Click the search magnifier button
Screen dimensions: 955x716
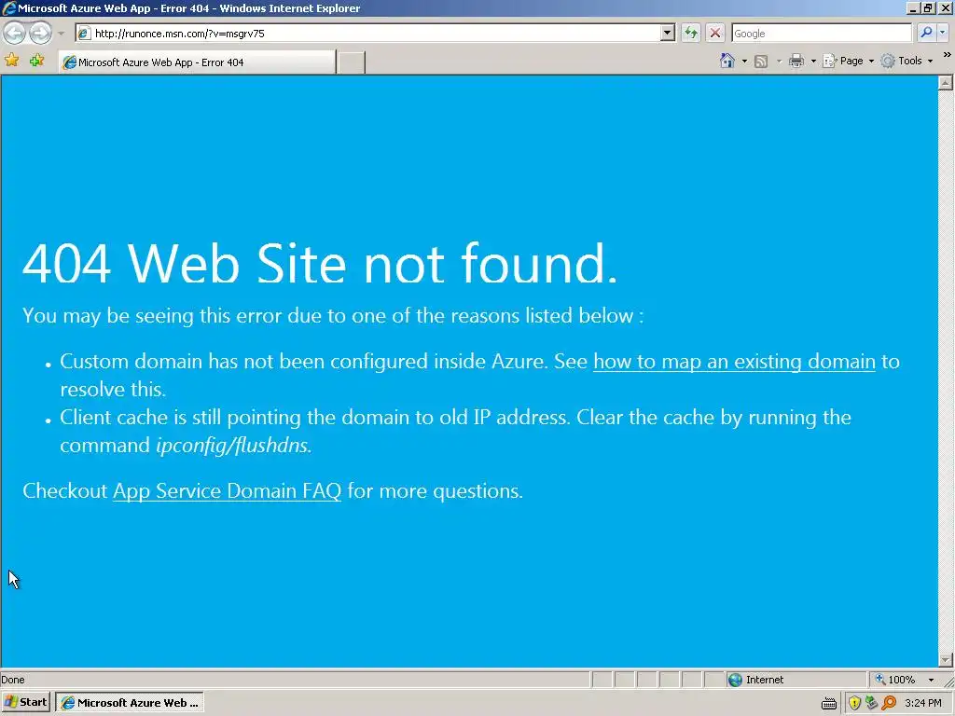click(926, 33)
